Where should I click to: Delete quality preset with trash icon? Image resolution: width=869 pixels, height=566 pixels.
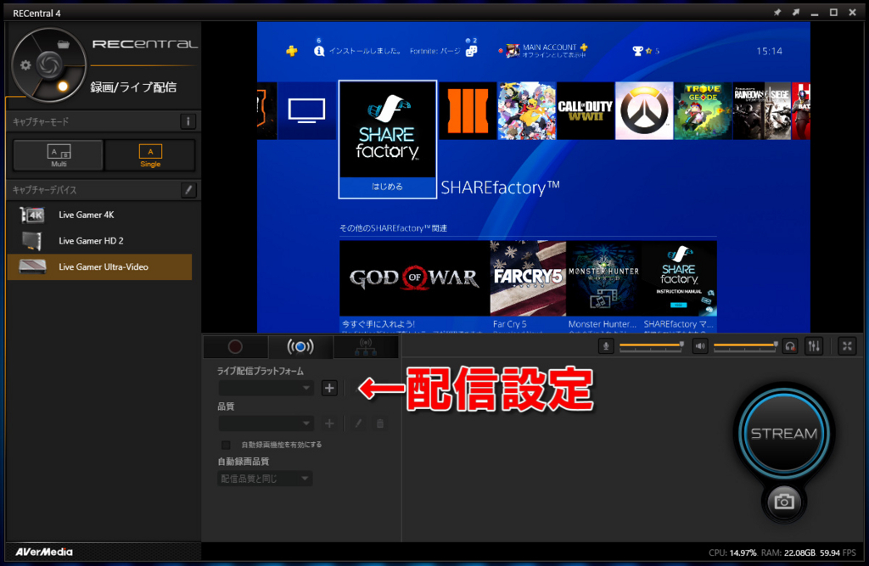tap(379, 423)
